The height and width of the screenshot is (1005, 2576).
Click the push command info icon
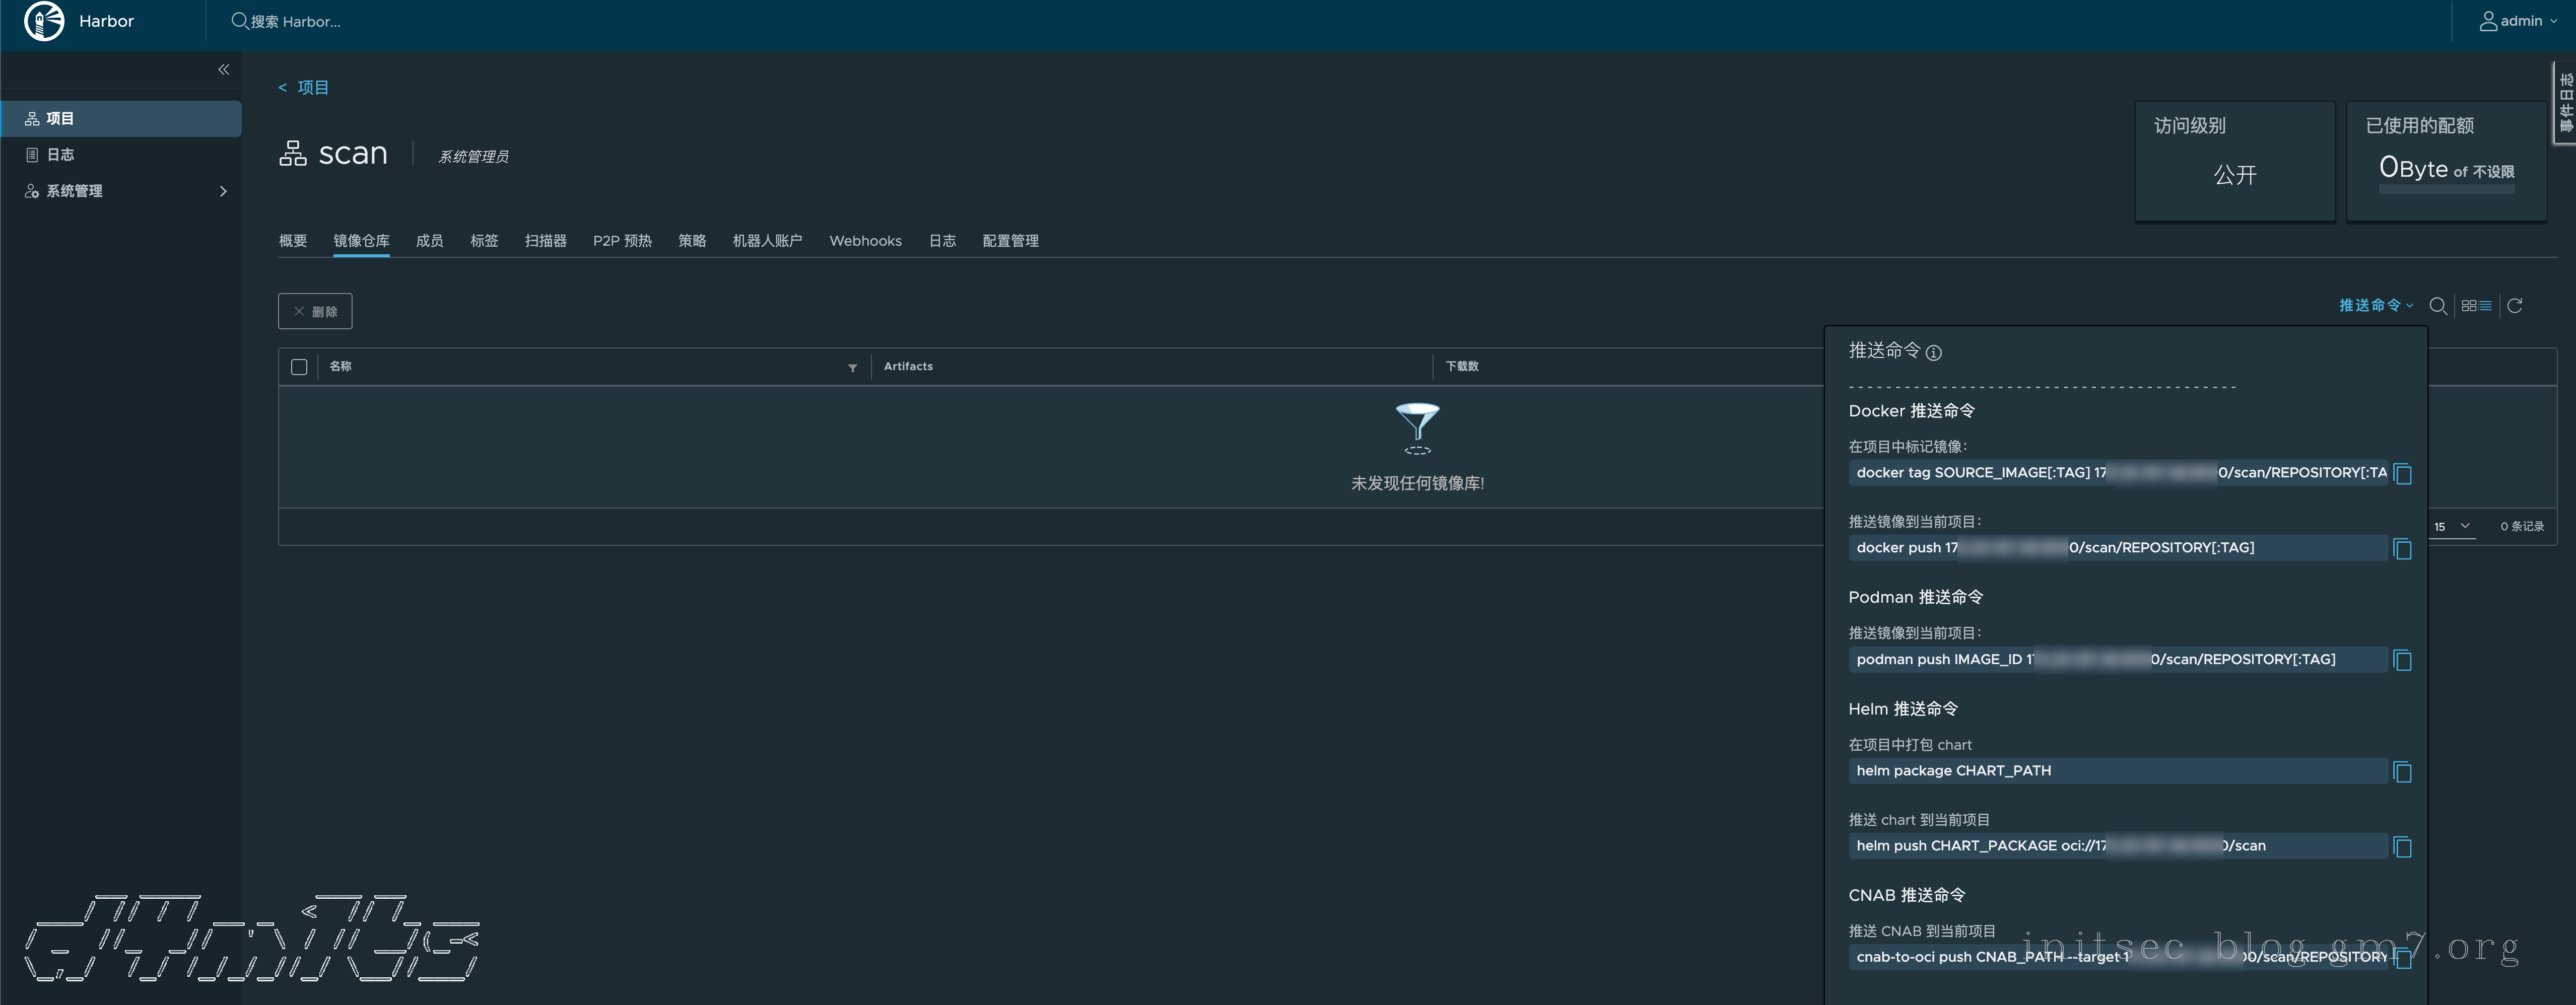tap(1934, 353)
